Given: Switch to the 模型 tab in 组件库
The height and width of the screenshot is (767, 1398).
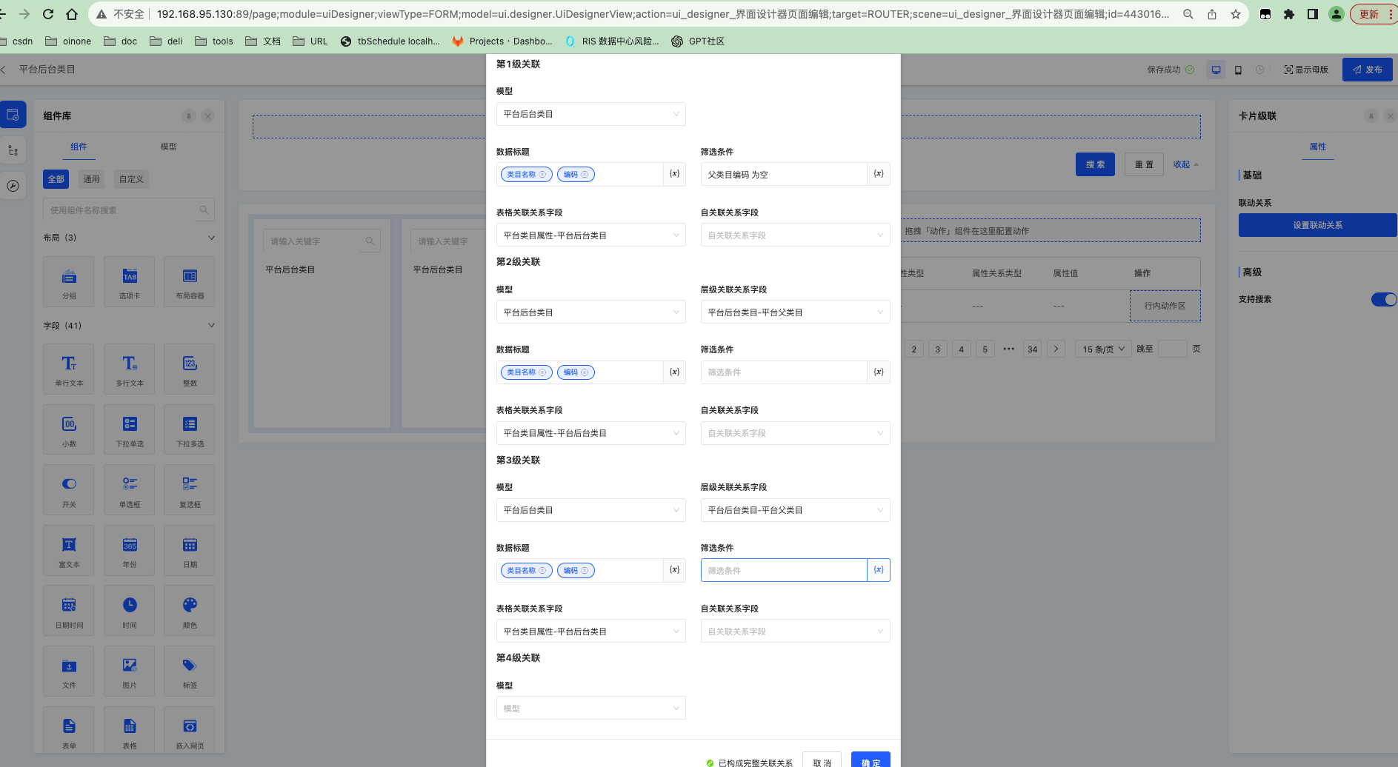Looking at the screenshot, I should coord(169,147).
